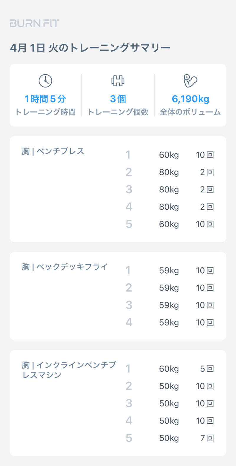Select pec deck fly set 4 number
This screenshot has height=466, width=236.
pos(129,323)
